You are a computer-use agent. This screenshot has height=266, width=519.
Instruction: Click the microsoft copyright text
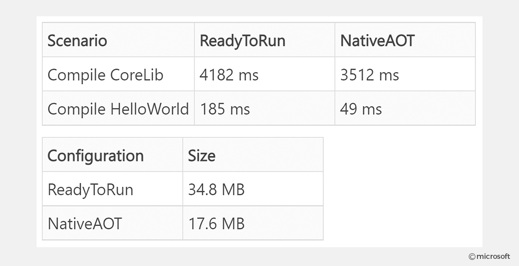(493, 256)
